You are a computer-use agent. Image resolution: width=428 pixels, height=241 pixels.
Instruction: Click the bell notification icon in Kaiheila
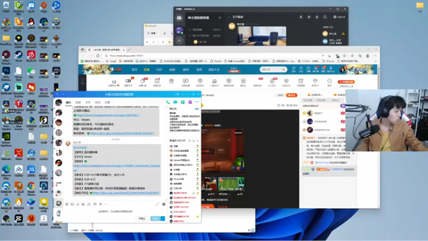click(301, 17)
